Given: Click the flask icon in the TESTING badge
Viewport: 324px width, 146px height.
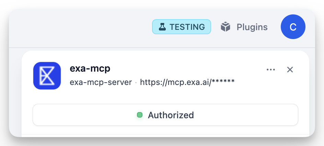Looking at the screenshot, I should point(163,27).
